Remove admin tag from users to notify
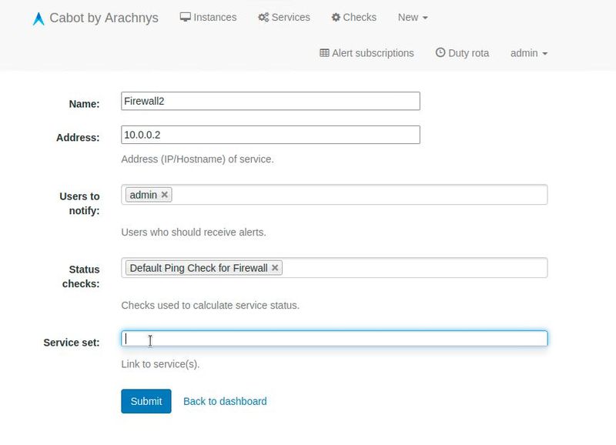 (164, 195)
